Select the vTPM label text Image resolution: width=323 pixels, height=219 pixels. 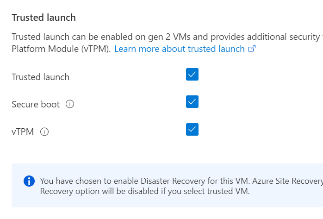pos(22,132)
